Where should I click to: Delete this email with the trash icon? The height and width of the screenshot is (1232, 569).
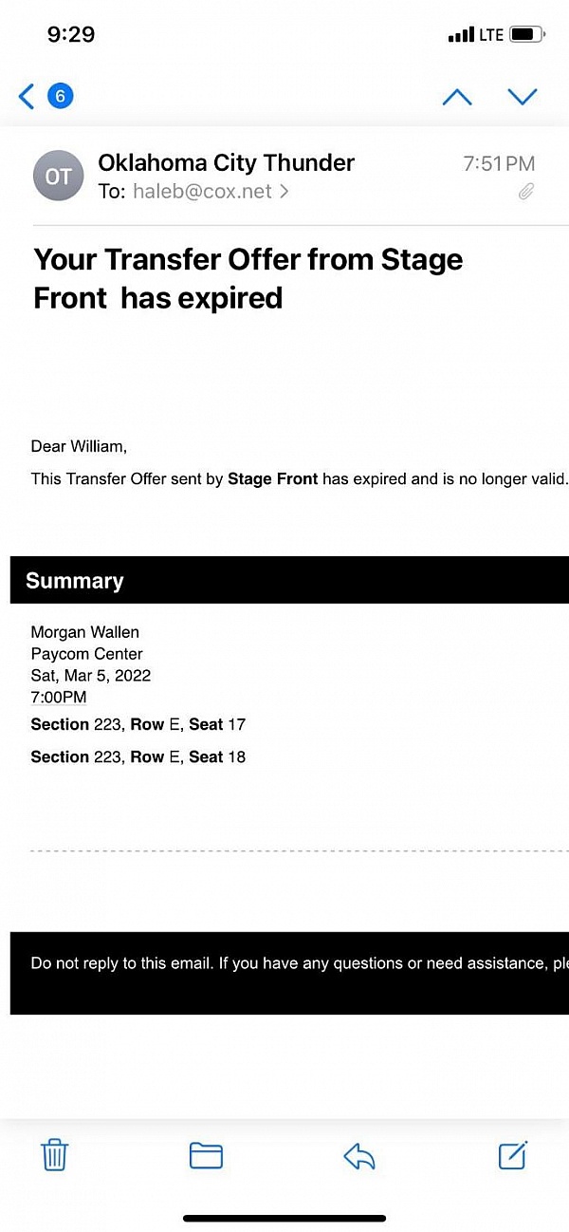(x=55, y=1155)
